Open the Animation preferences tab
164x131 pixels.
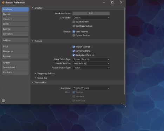tap(15, 34)
